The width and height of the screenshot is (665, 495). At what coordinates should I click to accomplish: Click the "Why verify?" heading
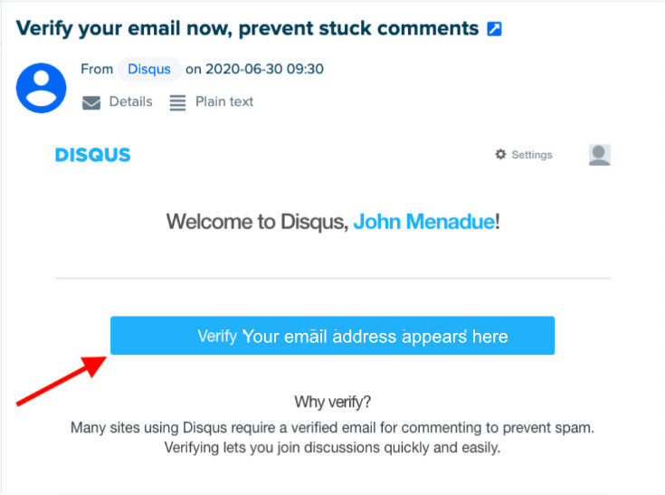(x=332, y=402)
